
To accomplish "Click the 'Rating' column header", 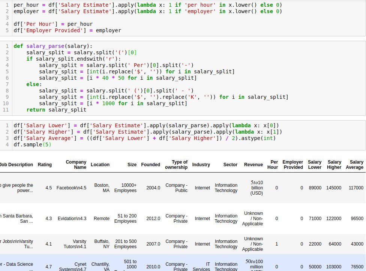I will pos(45,165).
